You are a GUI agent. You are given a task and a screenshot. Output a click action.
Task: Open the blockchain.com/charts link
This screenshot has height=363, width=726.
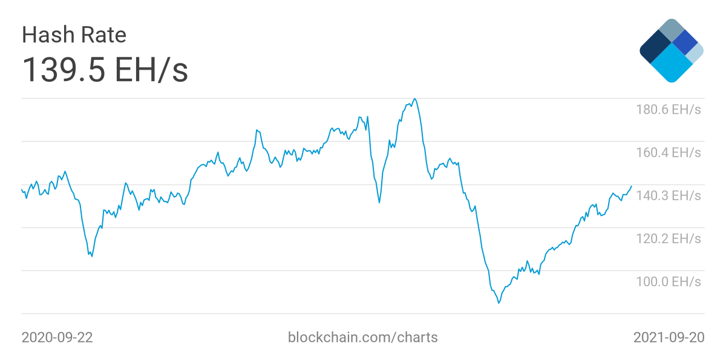(x=363, y=337)
